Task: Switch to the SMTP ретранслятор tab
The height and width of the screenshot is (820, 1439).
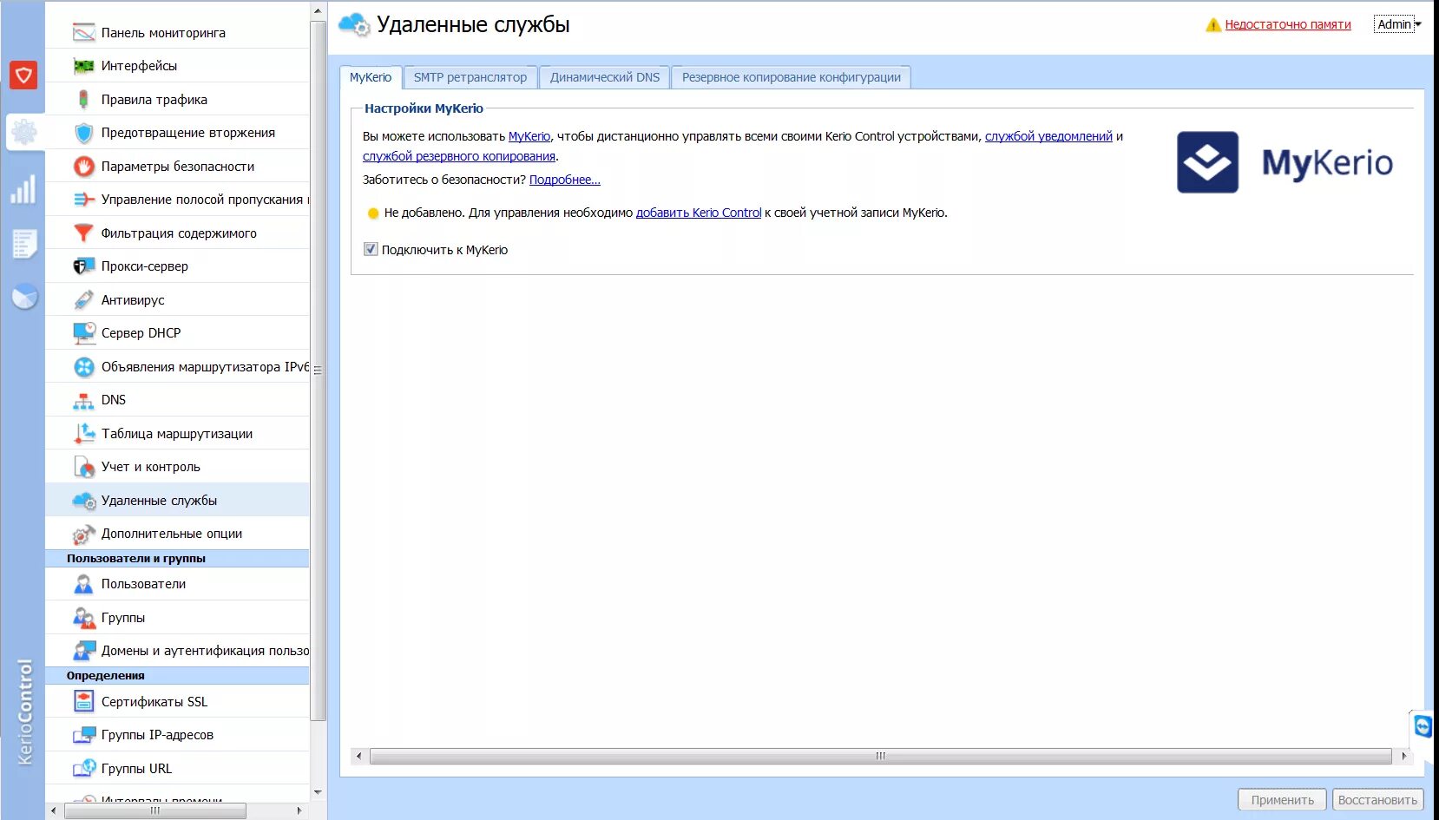Action: [x=470, y=77]
